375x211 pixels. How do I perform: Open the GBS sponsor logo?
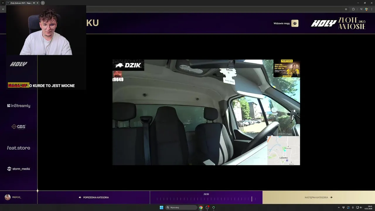[18, 127]
